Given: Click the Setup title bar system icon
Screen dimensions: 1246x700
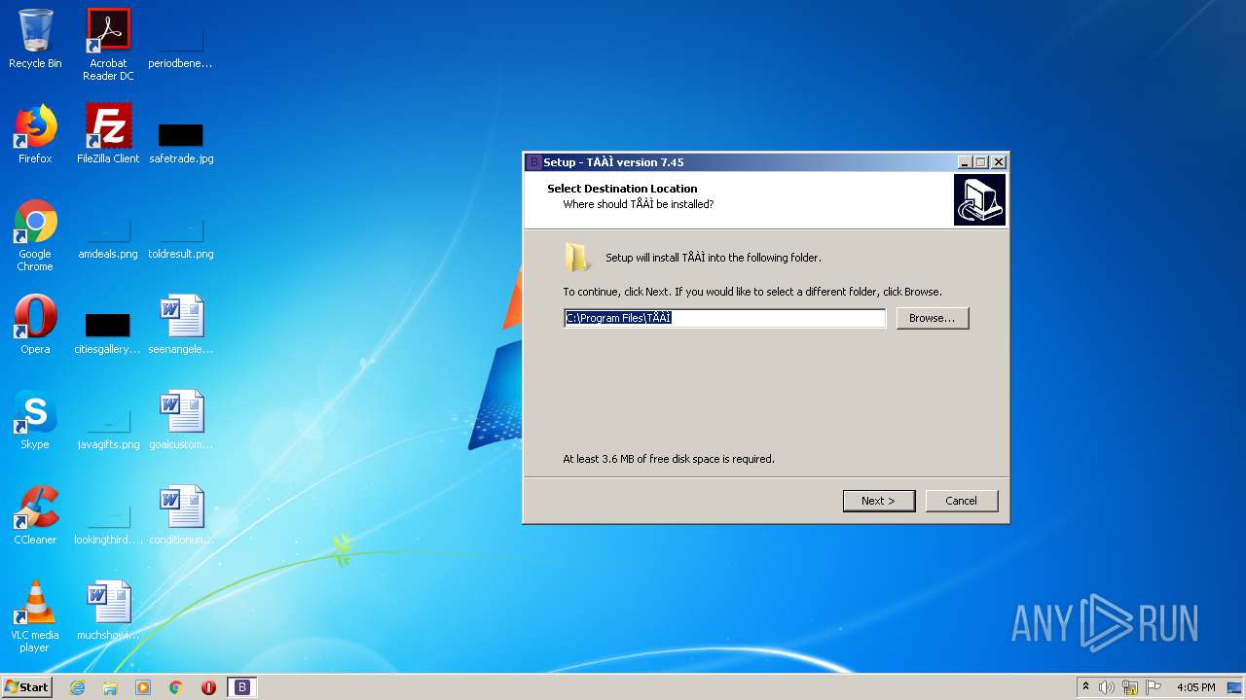Looking at the screenshot, I should (x=533, y=162).
